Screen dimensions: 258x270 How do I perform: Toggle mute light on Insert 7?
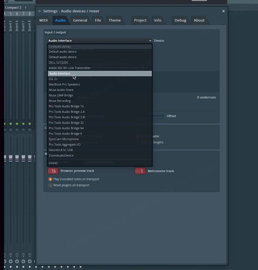click(x=23, y=124)
